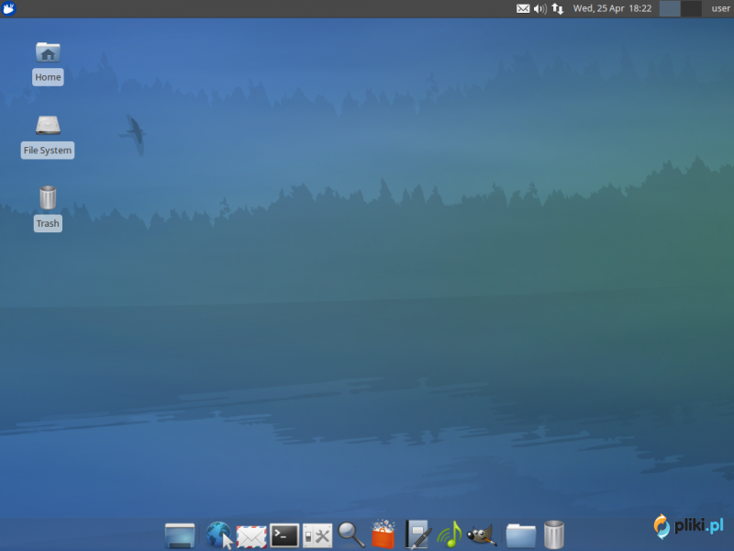Select the File System desktop label
Image resolution: width=734 pixels, height=551 pixels.
(x=48, y=151)
